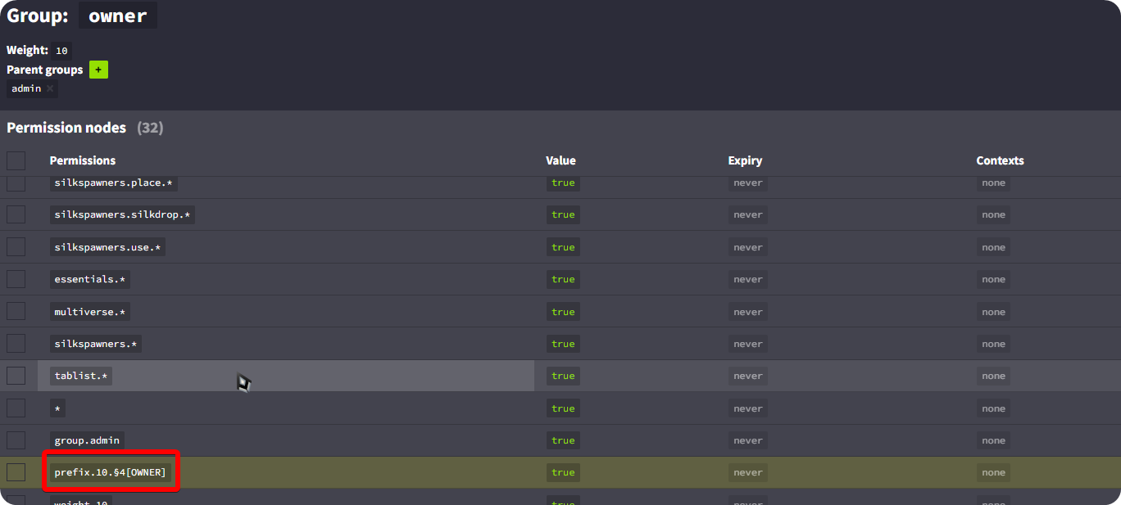
Task: Tick the prefix.10 OWNER row checkbox
Action: click(16, 472)
